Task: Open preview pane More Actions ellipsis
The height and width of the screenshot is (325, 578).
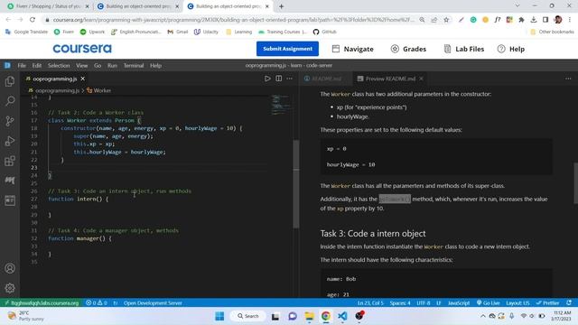Action: pyautogui.click(x=568, y=79)
